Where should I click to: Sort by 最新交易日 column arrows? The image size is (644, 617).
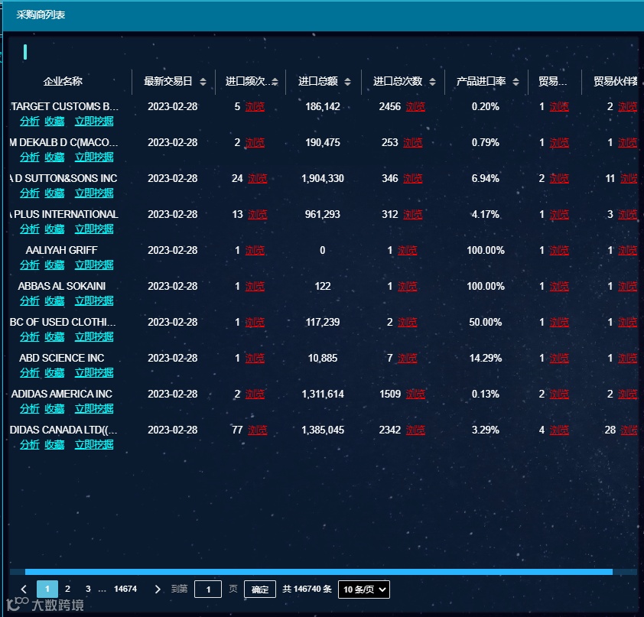coord(203,82)
